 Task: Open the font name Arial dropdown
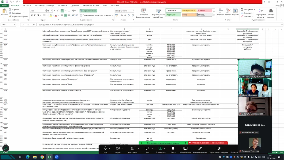(x=45, y=11)
